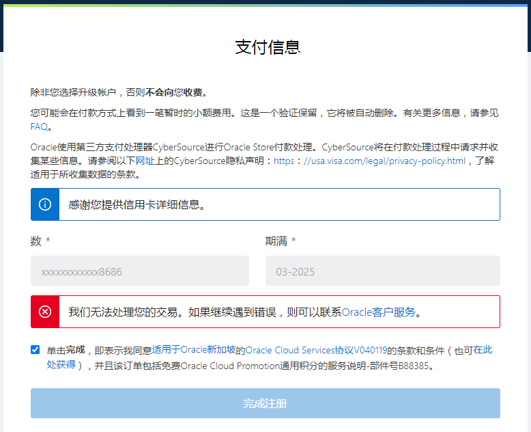This screenshot has height=432, width=531.
Task: Click the card number field ending 8686
Action: (140, 271)
